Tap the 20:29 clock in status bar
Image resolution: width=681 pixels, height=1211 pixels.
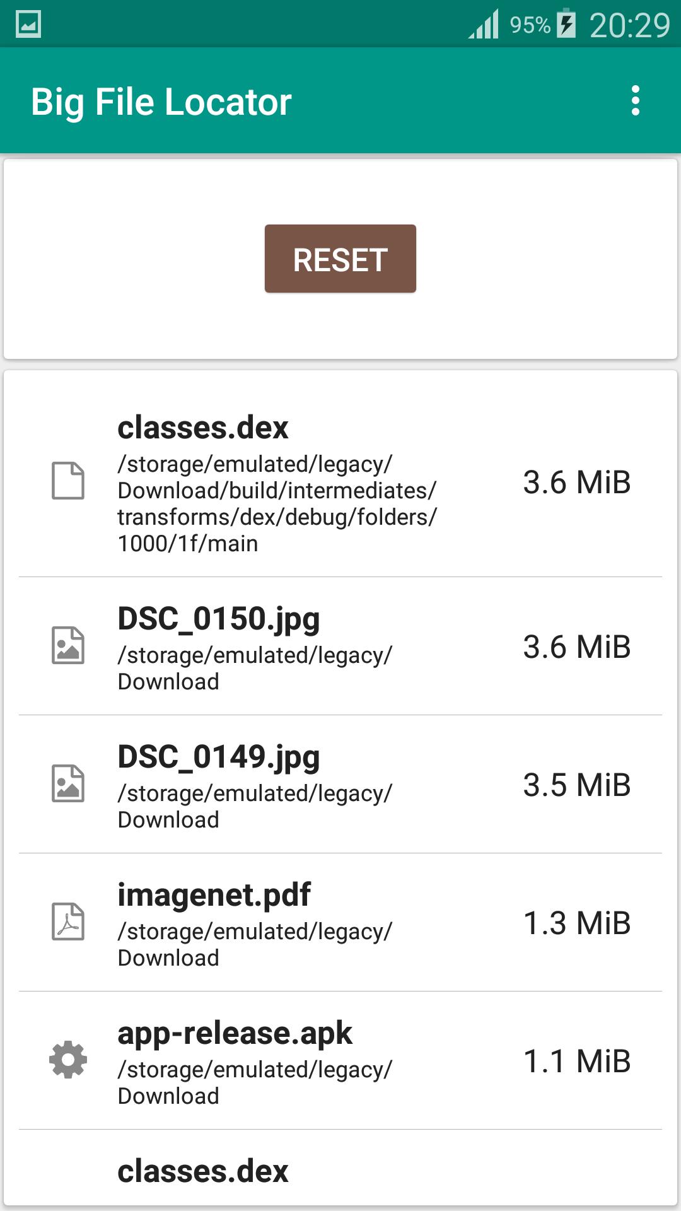629,25
